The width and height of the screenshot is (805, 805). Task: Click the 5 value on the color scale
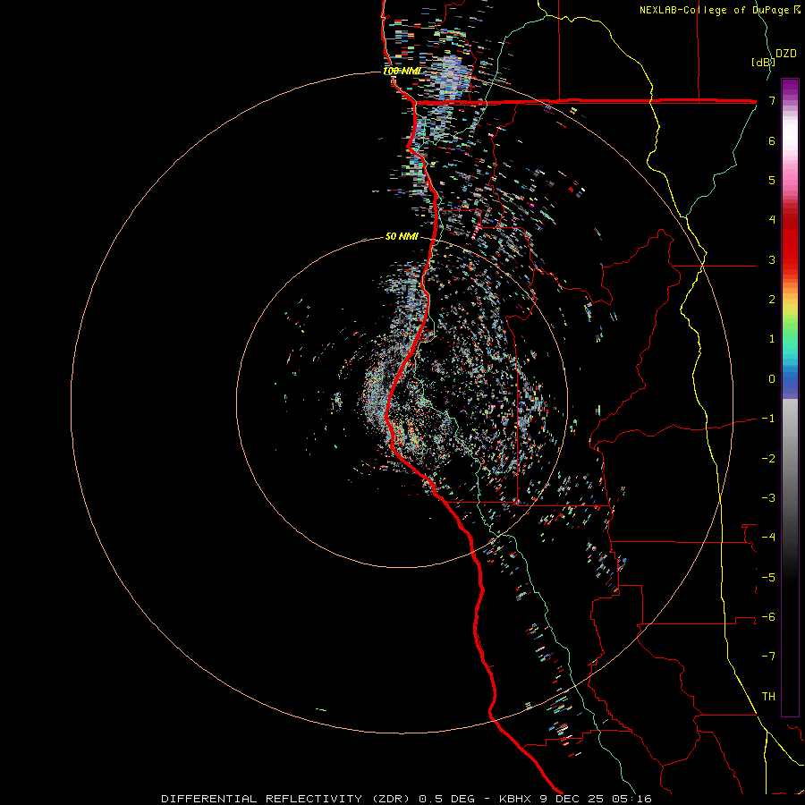point(772,180)
